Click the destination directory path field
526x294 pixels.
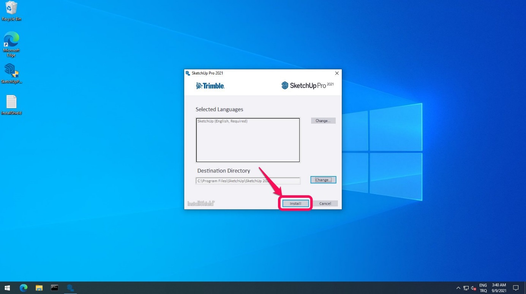point(248,181)
